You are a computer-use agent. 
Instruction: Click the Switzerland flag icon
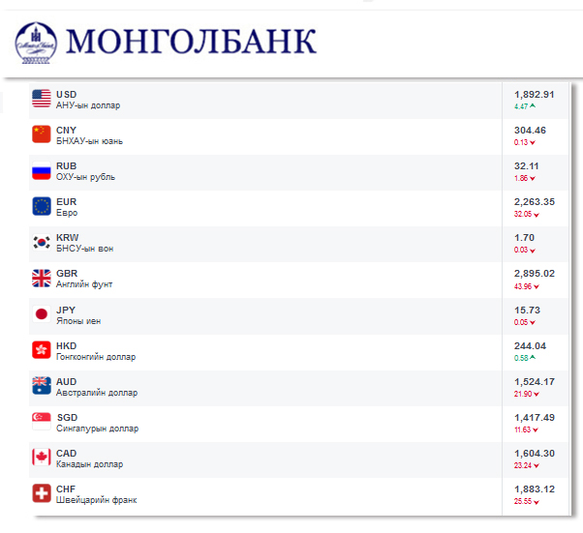pyautogui.click(x=41, y=493)
